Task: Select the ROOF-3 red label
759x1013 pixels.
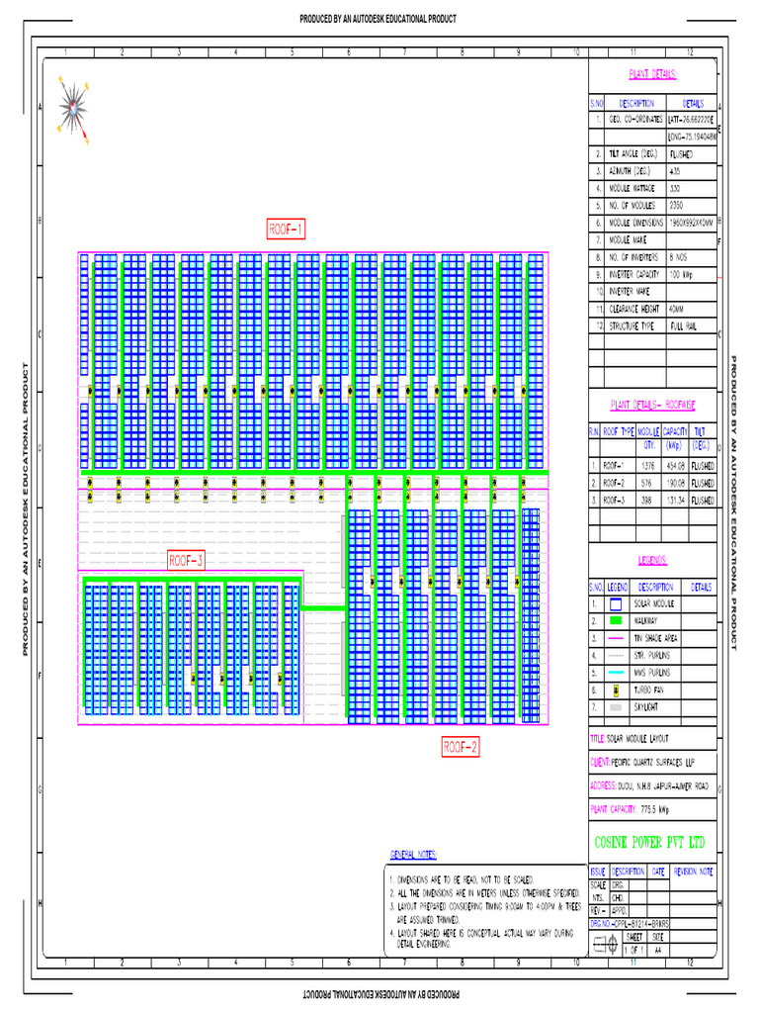Action: tap(186, 560)
